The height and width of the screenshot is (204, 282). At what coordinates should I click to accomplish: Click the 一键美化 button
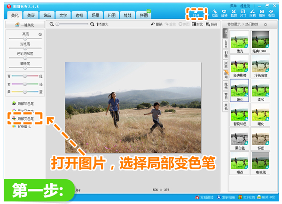coord(25,24)
